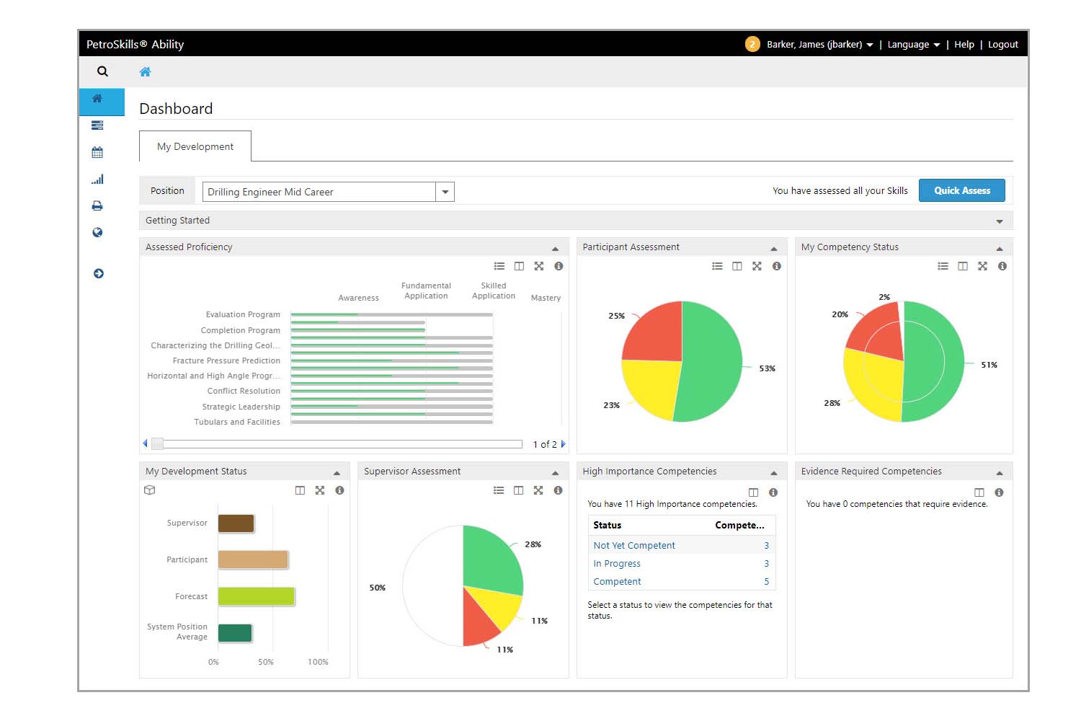1081x721 pixels.
Task: Open the calendar icon in left sidebar
Action: coord(97,152)
